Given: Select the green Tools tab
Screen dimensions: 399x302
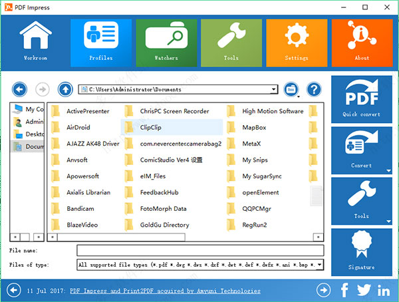Looking at the screenshot, I should (231, 43).
